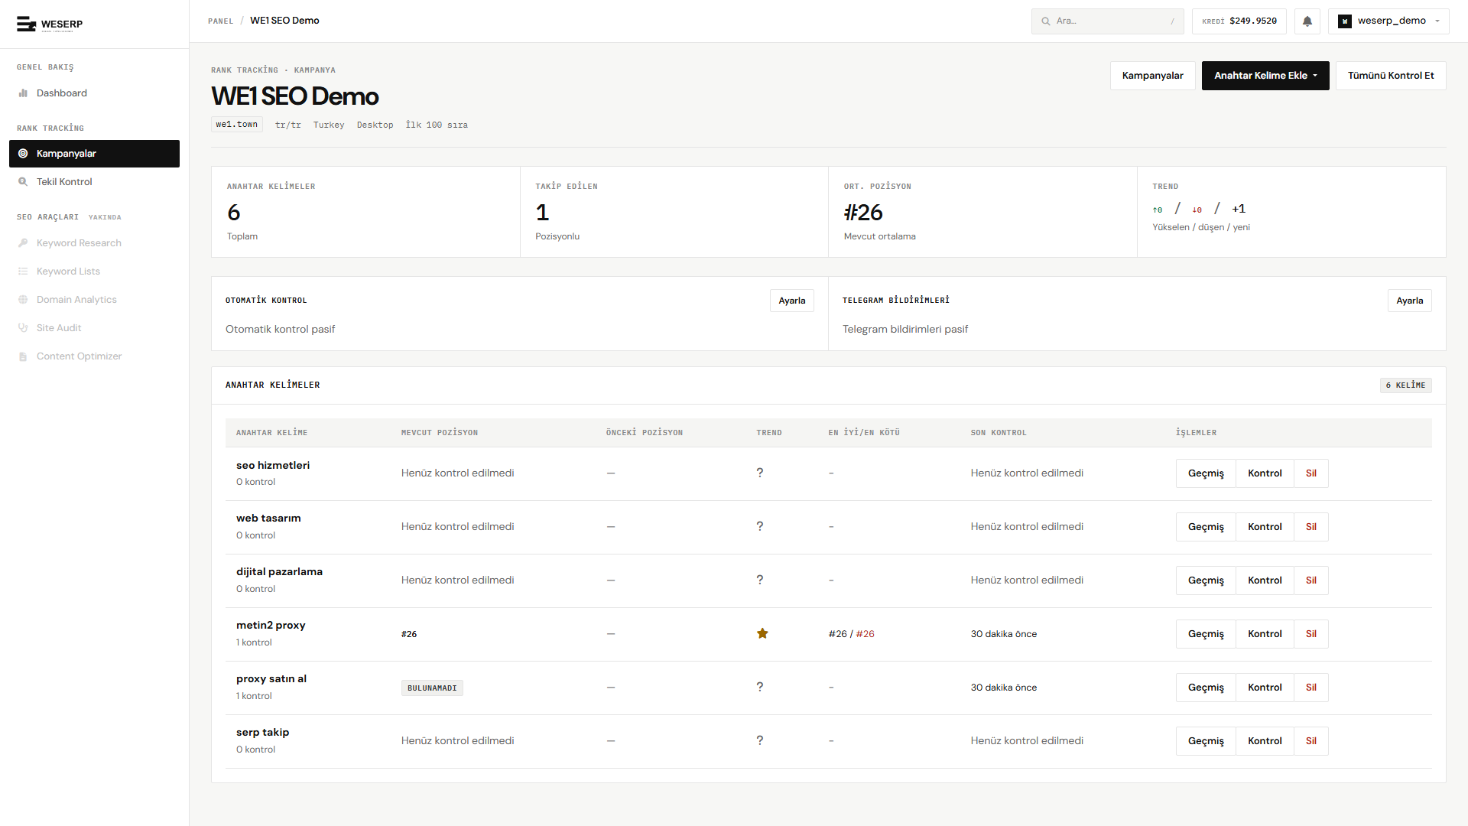Open Geçmiş for web tasarım
1468x826 pixels.
(1206, 527)
